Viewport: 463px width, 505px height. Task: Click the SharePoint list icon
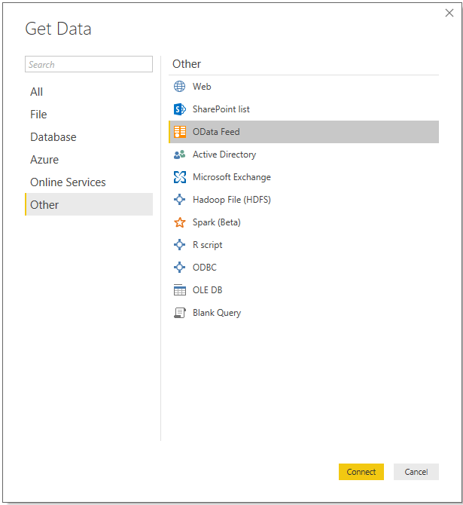(179, 109)
